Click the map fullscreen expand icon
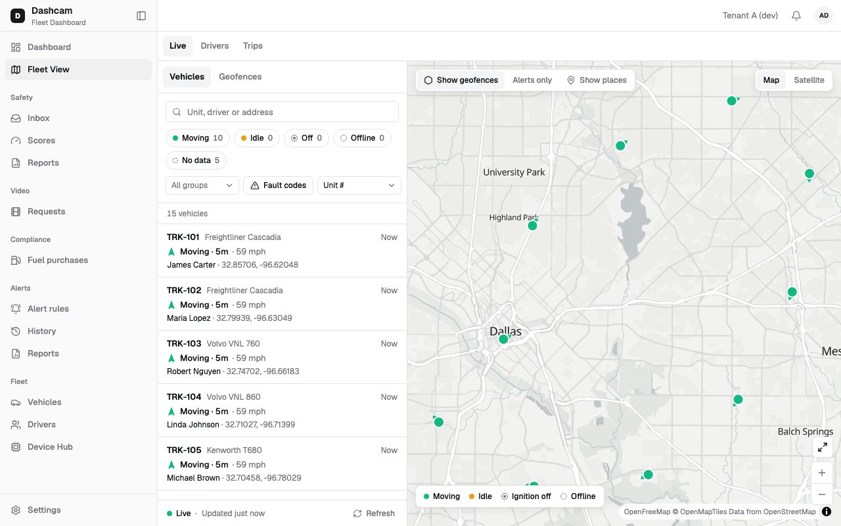The height and width of the screenshot is (526, 841). tap(822, 447)
